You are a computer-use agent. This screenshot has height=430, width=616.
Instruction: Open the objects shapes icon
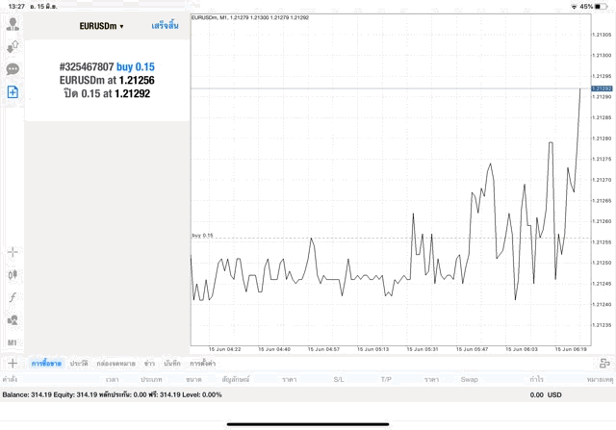[x=13, y=320]
